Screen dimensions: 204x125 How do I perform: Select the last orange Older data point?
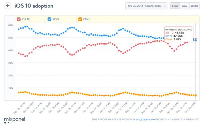(195, 96)
